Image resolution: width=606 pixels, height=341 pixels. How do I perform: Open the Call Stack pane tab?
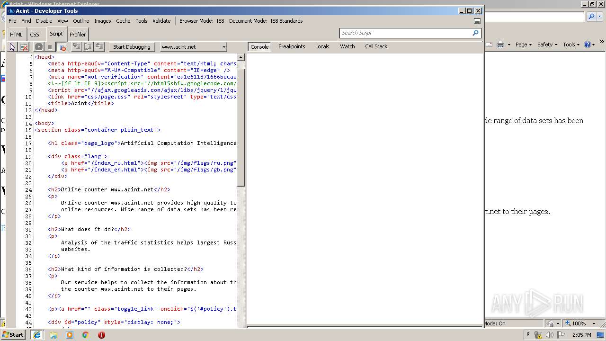(376, 46)
